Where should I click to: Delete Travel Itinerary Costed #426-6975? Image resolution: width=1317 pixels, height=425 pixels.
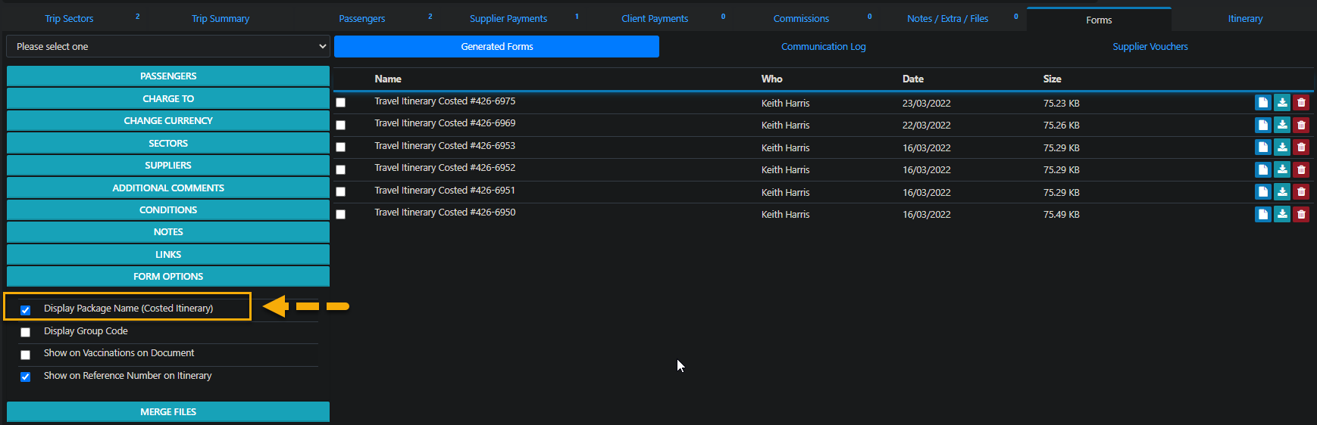tap(1301, 103)
